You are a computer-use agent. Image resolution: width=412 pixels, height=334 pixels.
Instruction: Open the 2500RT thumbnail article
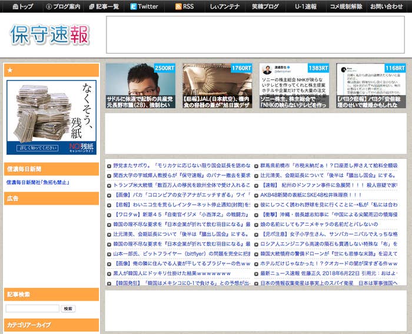(x=141, y=86)
